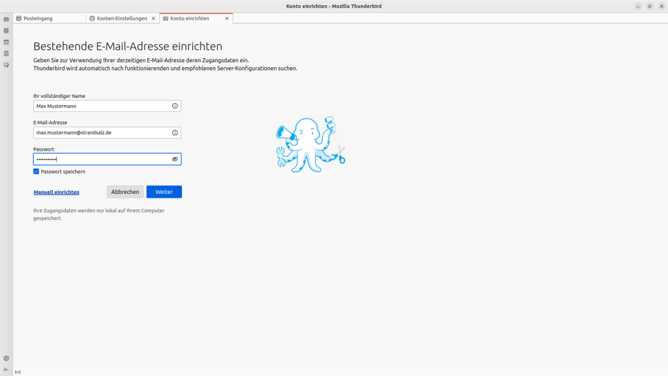Focus the 'Ihr vollständiger Name' input field
The width and height of the screenshot is (668, 376).
click(x=101, y=106)
